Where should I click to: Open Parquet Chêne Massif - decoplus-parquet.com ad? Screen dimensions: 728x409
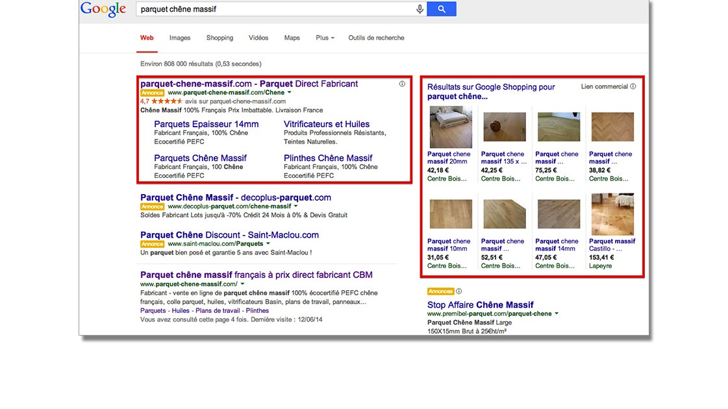pos(235,197)
